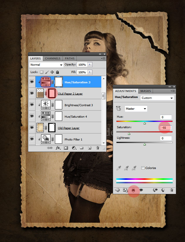Screen dimensions: 185x242
Task: Delete this adjustment layer trash icon
Action: [x=171, y=190]
